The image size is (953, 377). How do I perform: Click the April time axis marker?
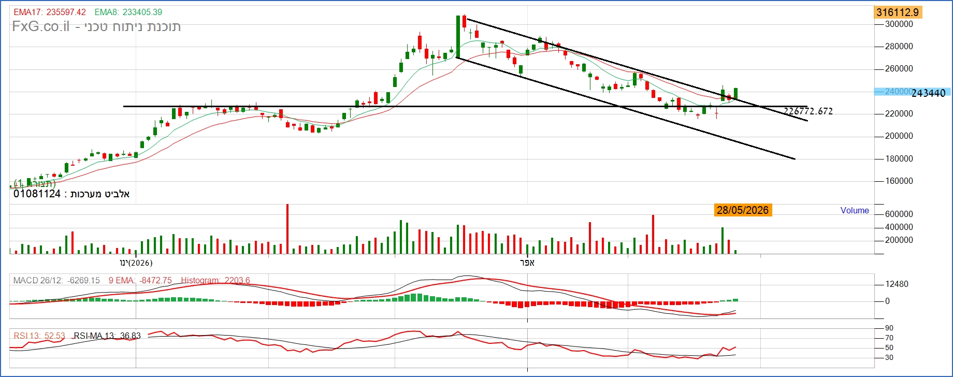pos(527,263)
